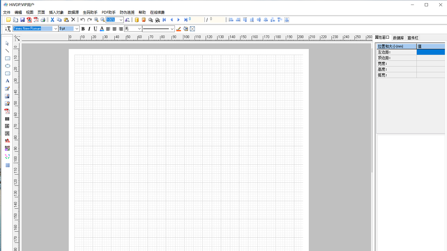Image resolution: width=447 pixels, height=251 pixels.
Task: Create a new document with the New icon
Action: coord(9,20)
